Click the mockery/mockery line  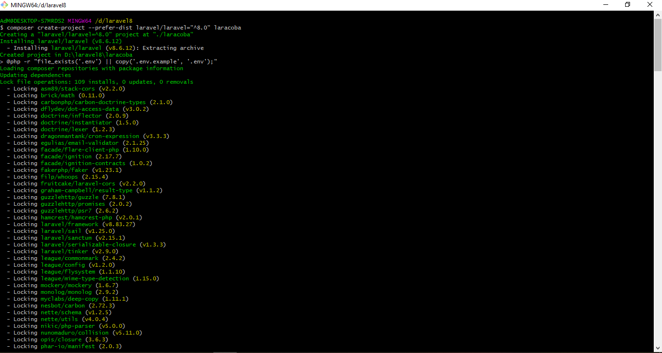[x=66, y=285]
